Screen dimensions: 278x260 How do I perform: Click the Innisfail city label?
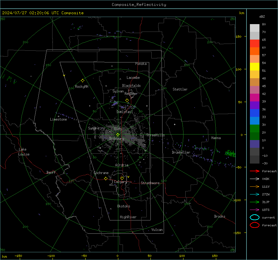[124, 112]
